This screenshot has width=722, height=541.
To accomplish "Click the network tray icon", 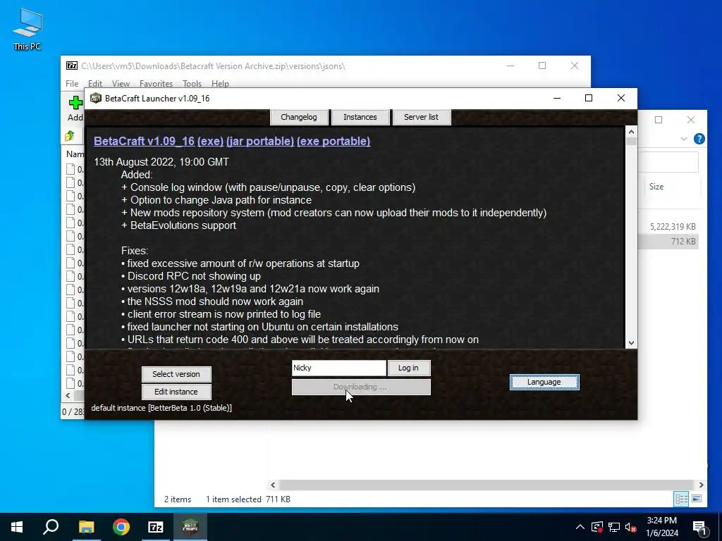I will [614, 527].
